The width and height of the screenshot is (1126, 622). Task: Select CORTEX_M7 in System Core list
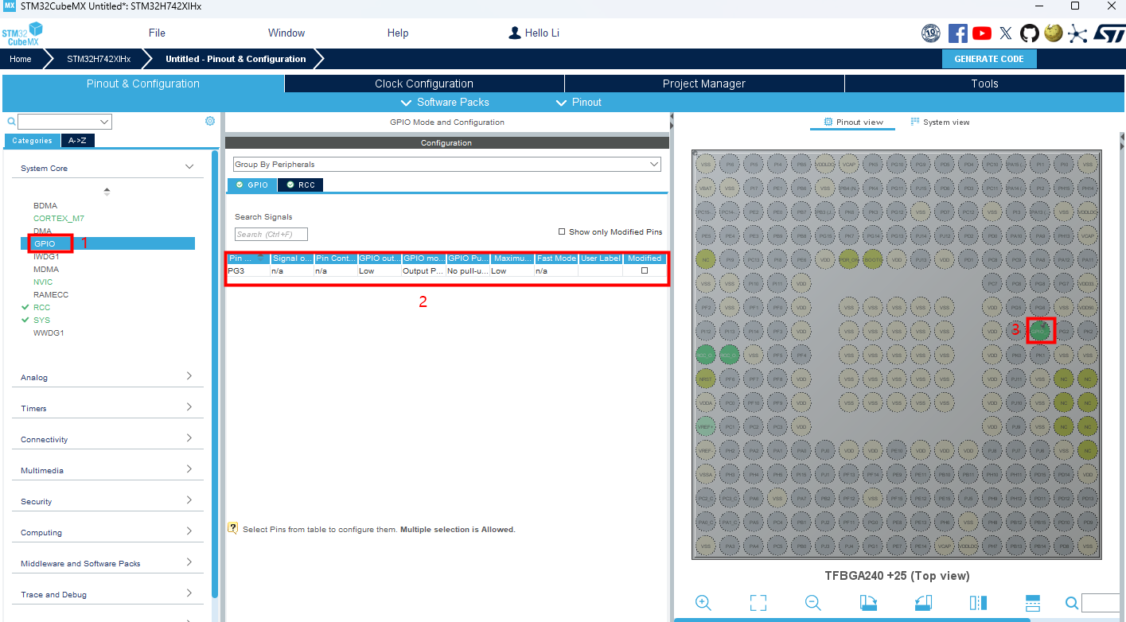click(59, 218)
